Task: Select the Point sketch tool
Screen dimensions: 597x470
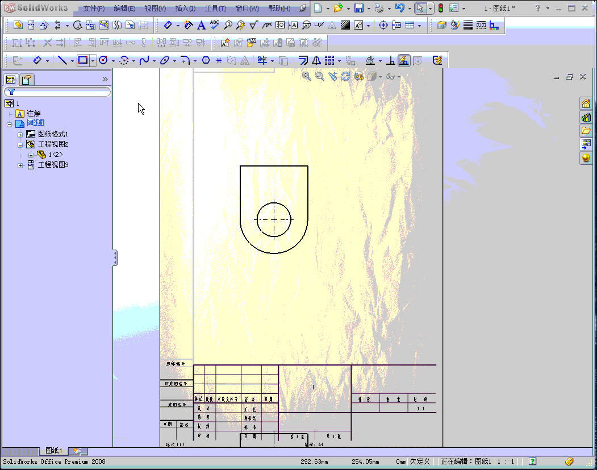Action: click(219, 61)
